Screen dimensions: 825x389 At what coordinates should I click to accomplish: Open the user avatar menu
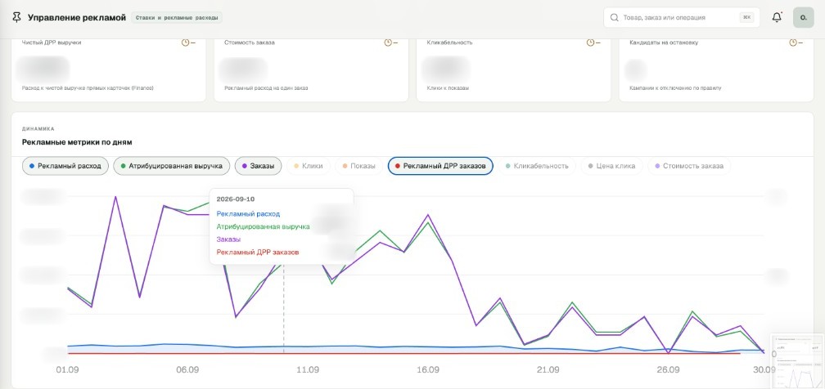[804, 17]
